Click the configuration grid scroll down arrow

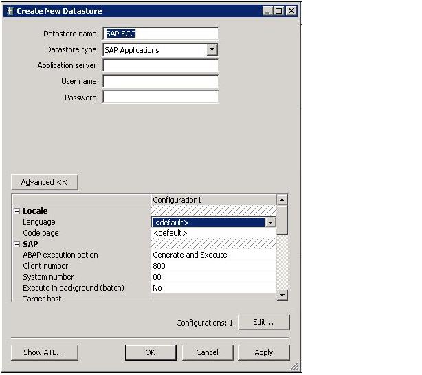[x=282, y=295]
